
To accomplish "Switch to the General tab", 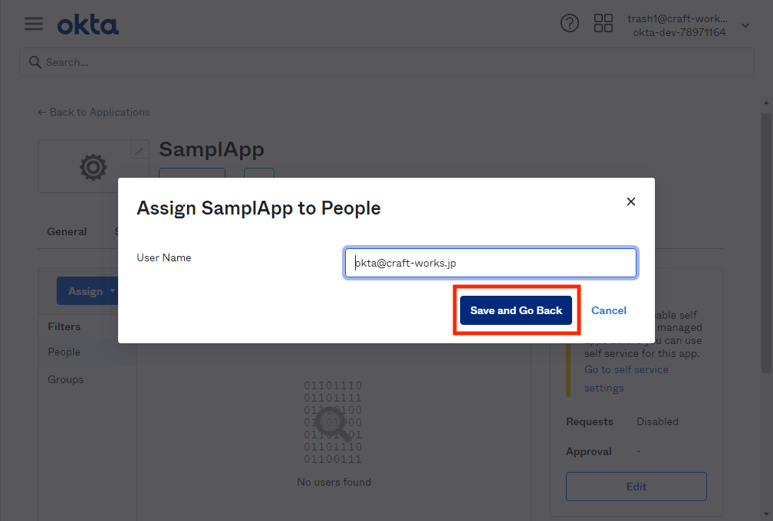I will click(67, 231).
